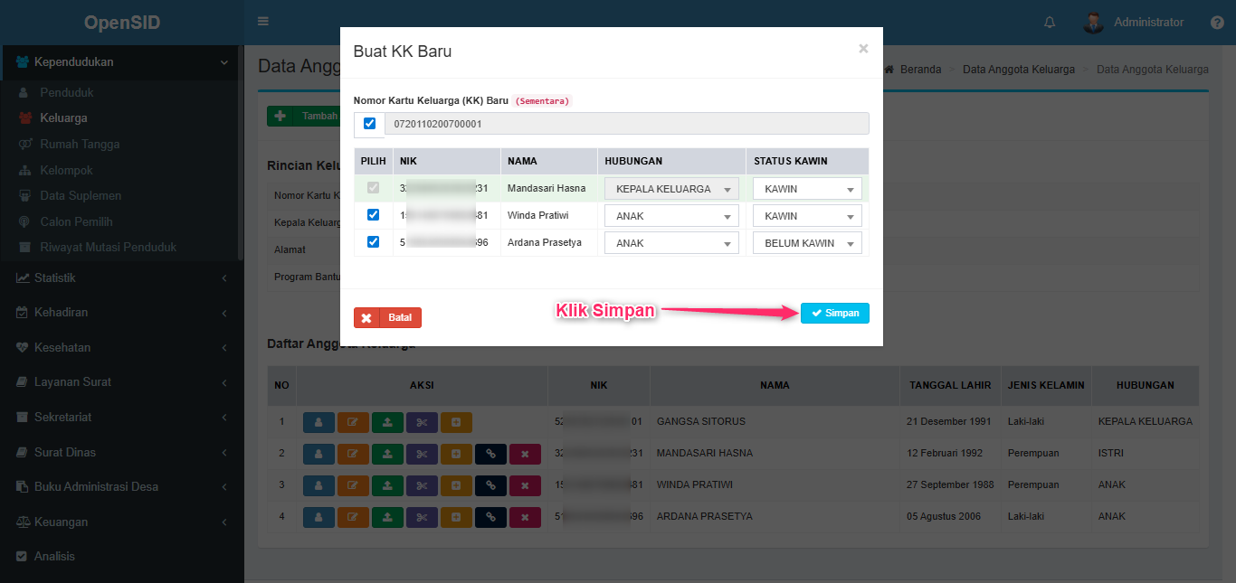Expand the Statistik sidebar menu
The image size is (1236, 583).
coord(54,277)
